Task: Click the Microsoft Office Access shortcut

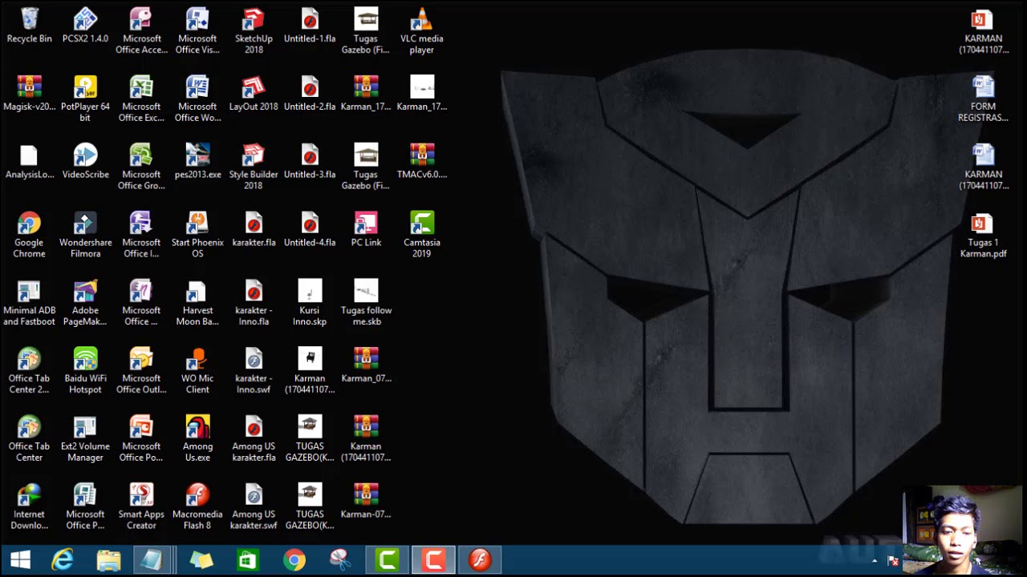Action: click(141, 32)
